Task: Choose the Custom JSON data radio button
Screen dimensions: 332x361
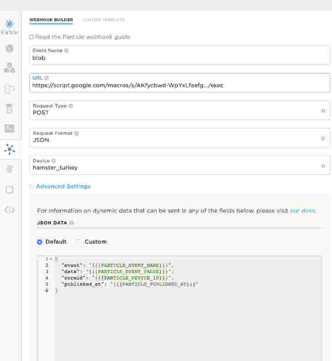Action: [79, 242]
